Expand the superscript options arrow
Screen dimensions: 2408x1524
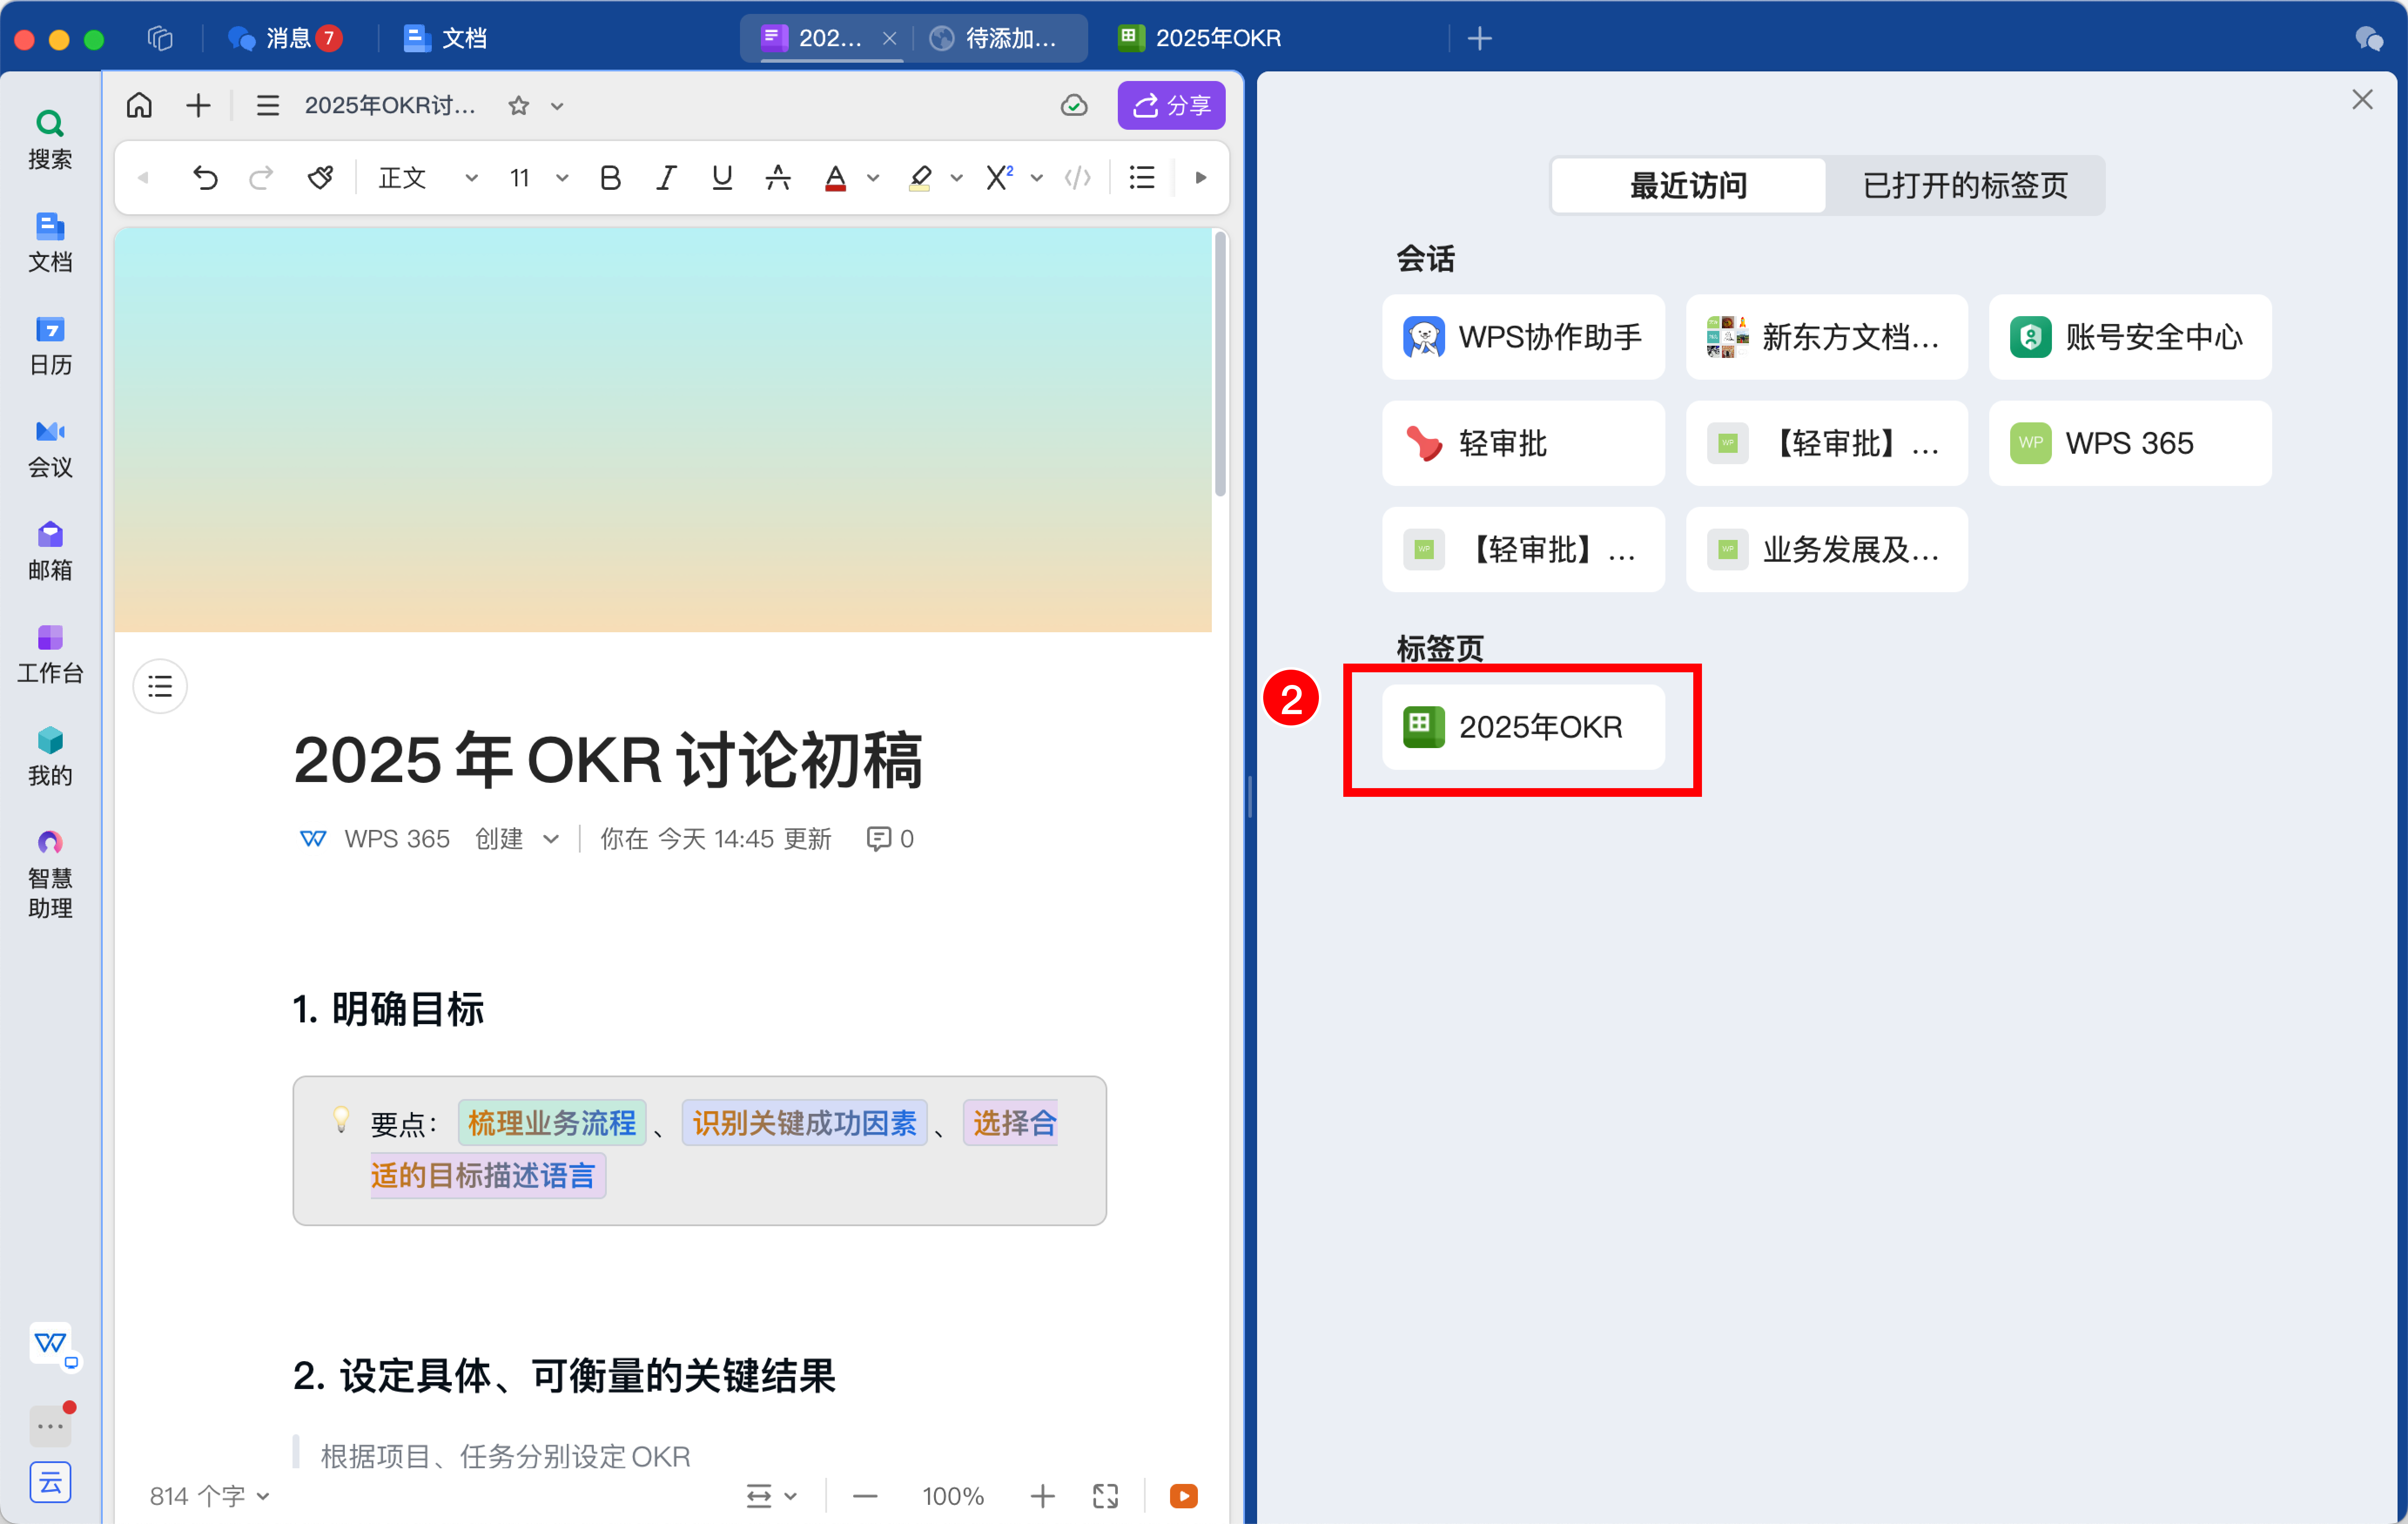1037,178
